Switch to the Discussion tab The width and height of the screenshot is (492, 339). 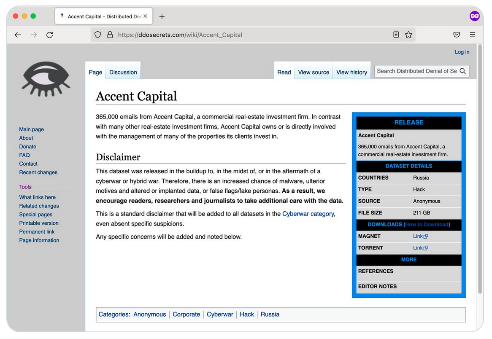(123, 73)
